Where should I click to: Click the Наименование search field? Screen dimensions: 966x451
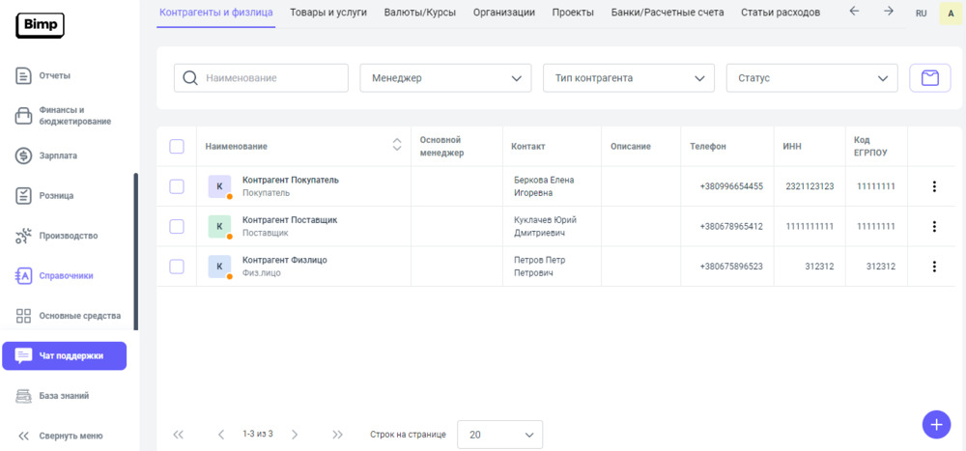pyautogui.click(x=270, y=78)
